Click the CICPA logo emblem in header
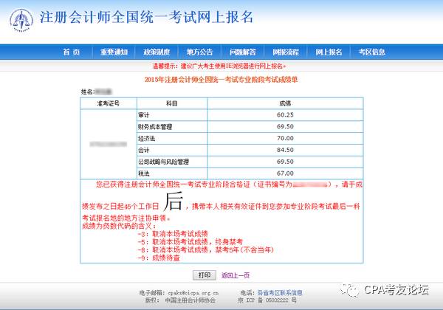443x310 pixels. (x=20, y=20)
